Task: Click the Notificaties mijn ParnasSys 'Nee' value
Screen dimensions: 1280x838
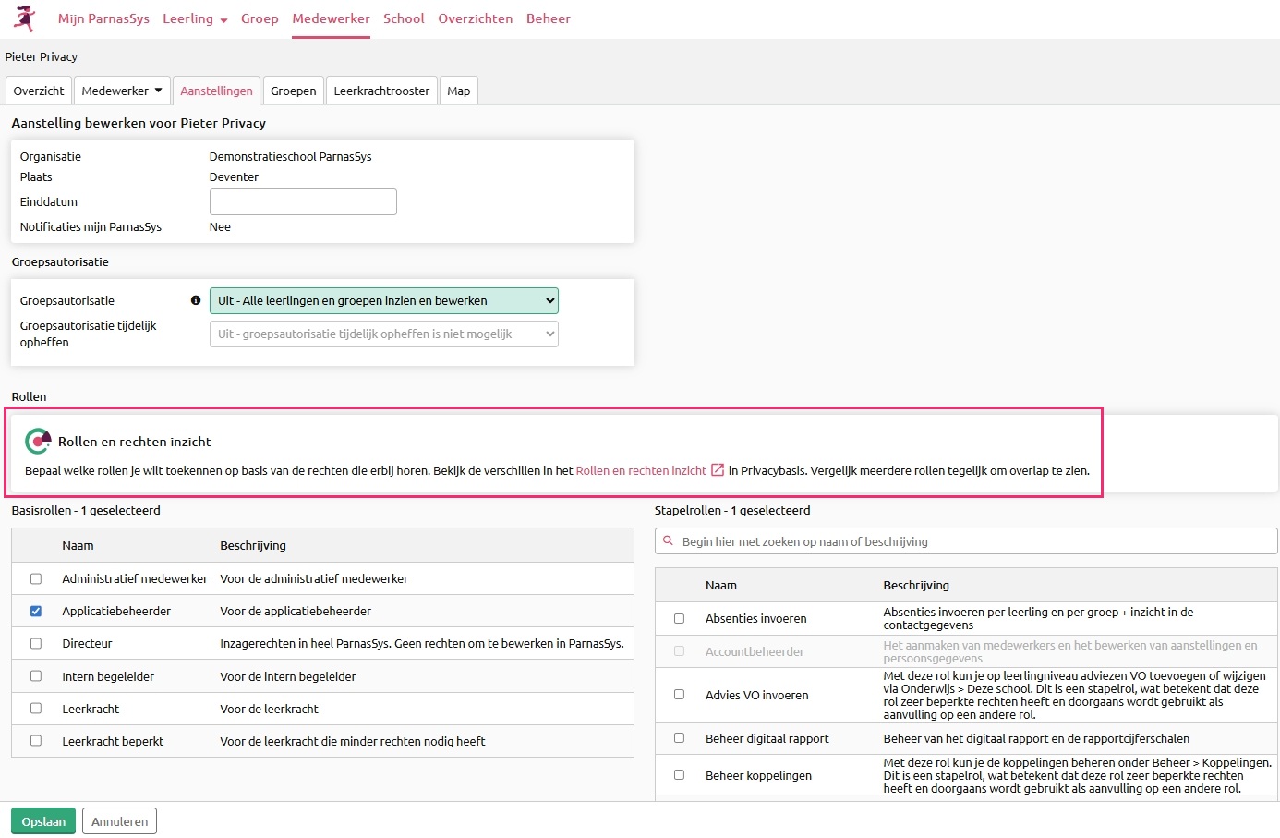Action: [220, 226]
